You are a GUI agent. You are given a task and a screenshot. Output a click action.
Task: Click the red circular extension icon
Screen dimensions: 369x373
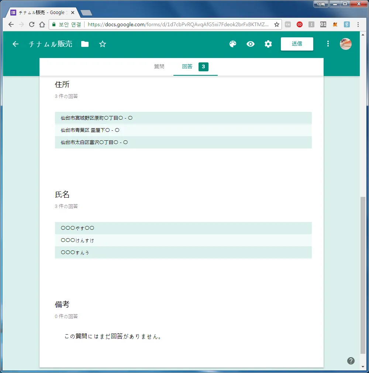[x=300, y=24]
